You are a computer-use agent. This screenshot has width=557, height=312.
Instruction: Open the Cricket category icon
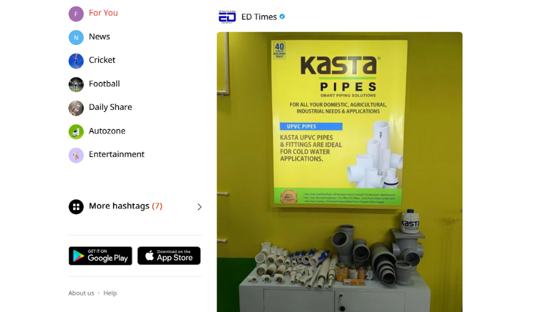pos(76,61)
